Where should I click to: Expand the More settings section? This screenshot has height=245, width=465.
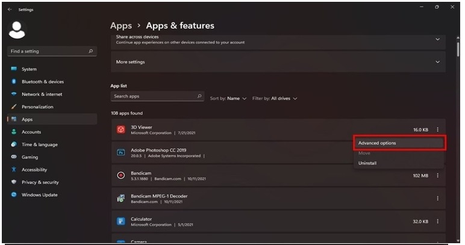[437, 62]
